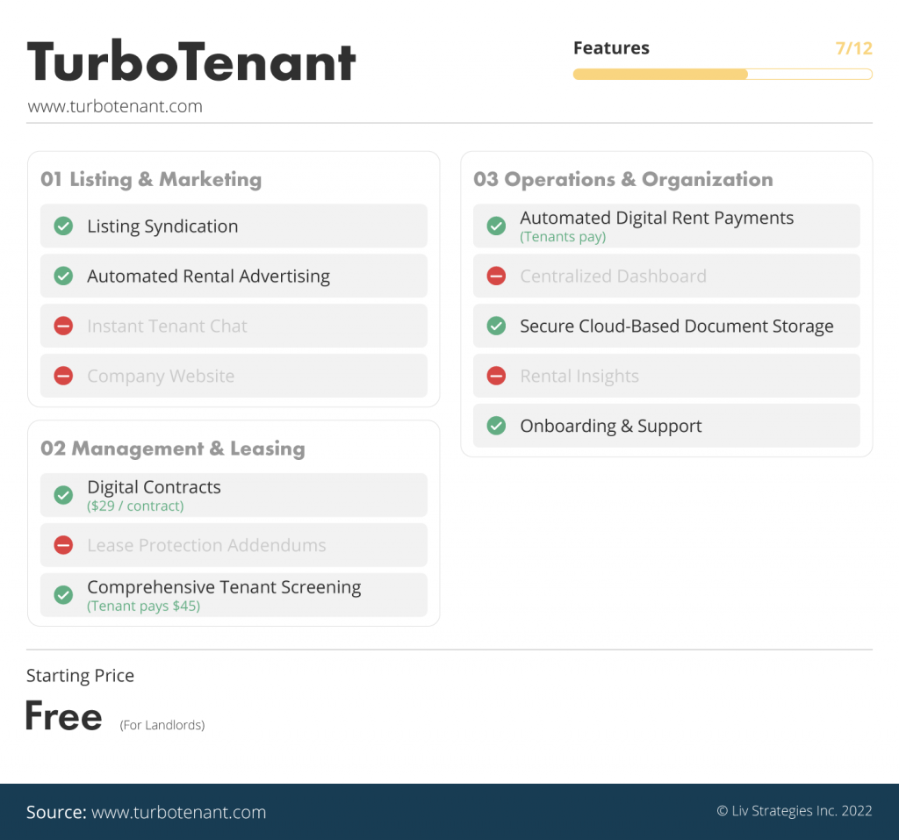Screen dimensions: 899x840
Task: Click the Secure Cloud-Based Document Storage label
Action: tap(677, 327)
